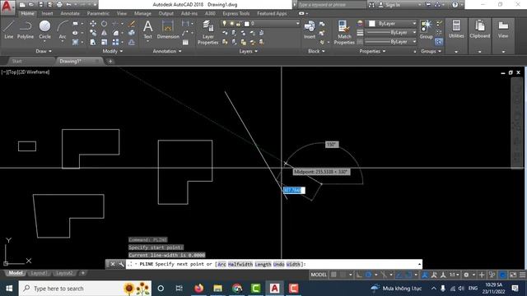This screenshot has width=527, height=296.
Task: Open the Utilities panel
Action: tap(456, 30)
